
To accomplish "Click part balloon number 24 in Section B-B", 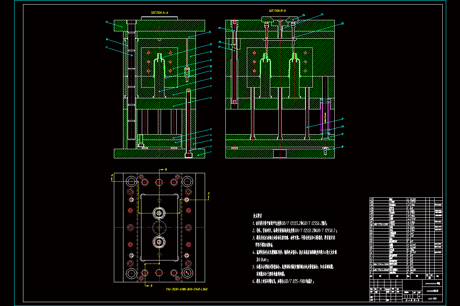I will pos(304,15).
